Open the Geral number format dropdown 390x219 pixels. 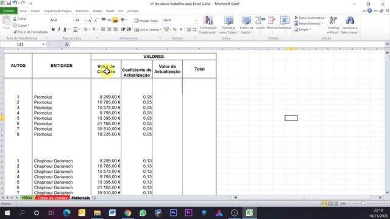(196, 20)
